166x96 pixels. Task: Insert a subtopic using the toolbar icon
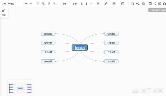coord(44,4)
